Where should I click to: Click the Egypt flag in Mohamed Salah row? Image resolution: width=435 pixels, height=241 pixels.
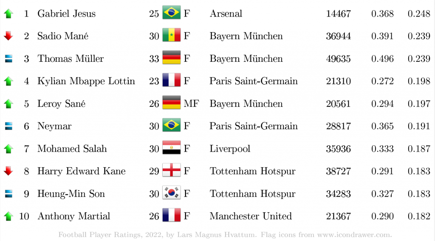point(172,147)
